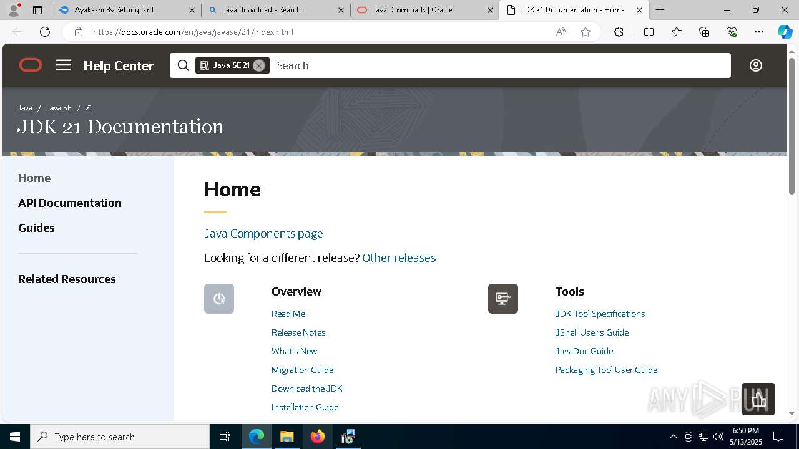
Task: Toggle split screen view in Edge
Action: click(x=649, y=32)
